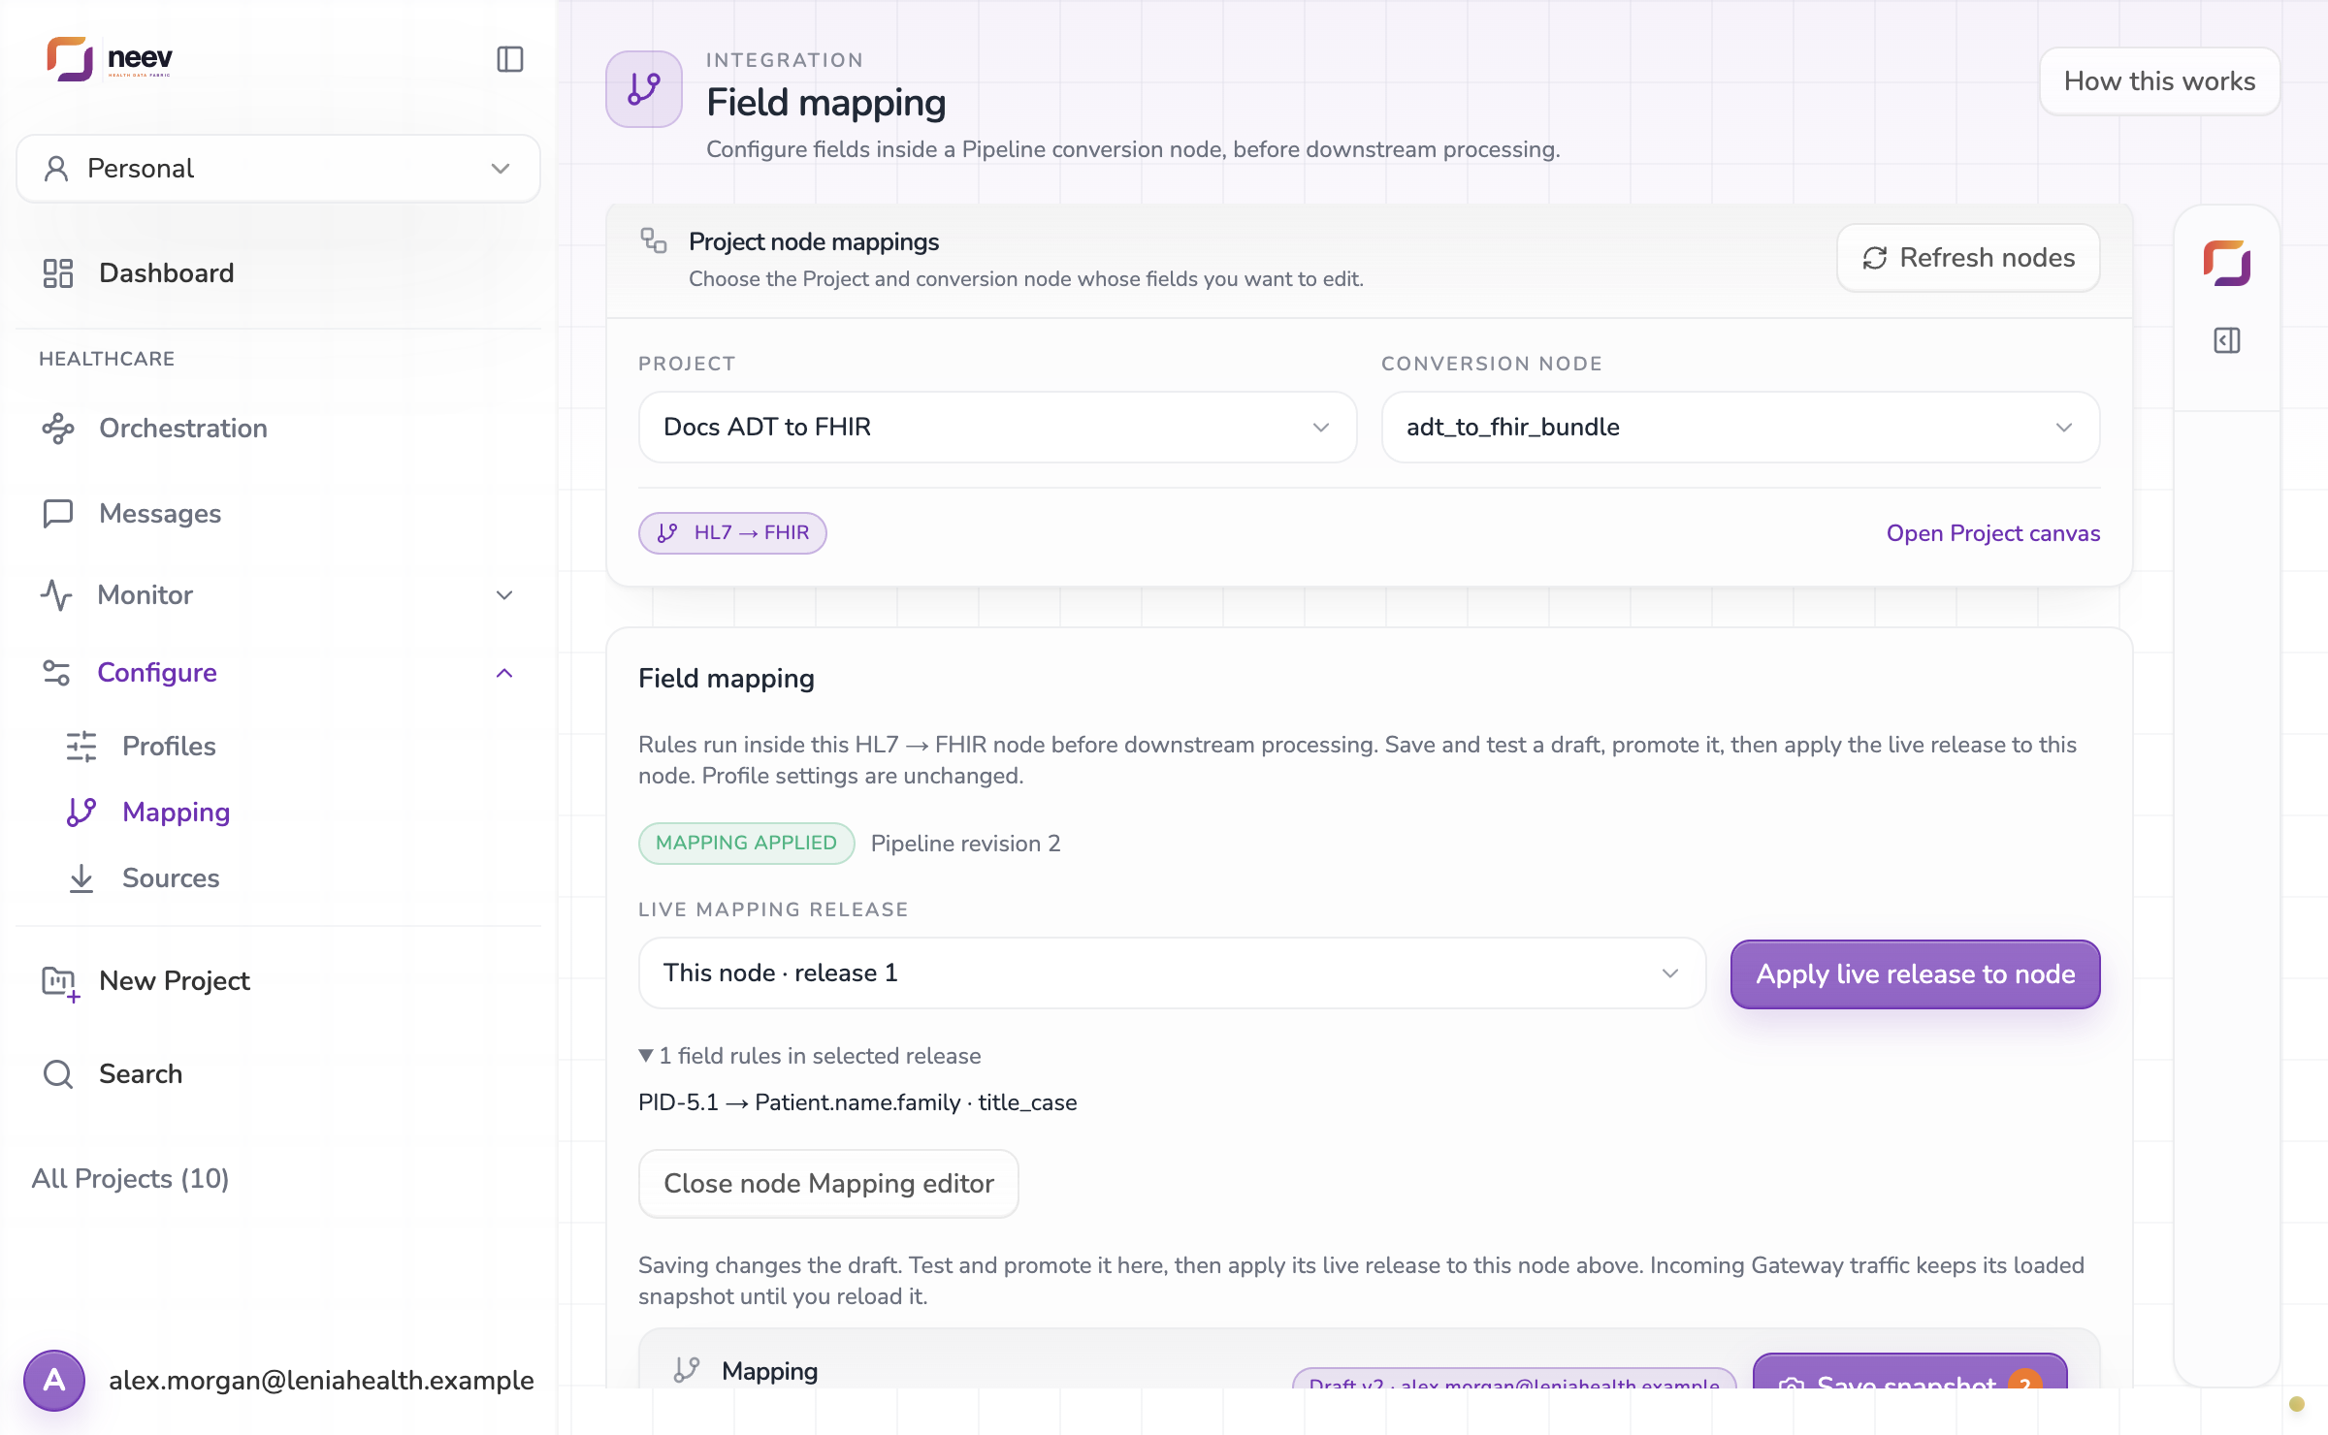Click the New Project folder-plus icon

(x=60, y=983)
